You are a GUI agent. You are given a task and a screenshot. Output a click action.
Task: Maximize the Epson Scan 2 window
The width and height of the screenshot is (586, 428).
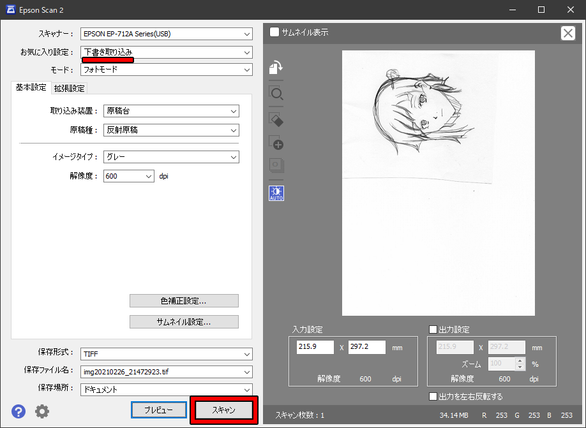(541, 10)
